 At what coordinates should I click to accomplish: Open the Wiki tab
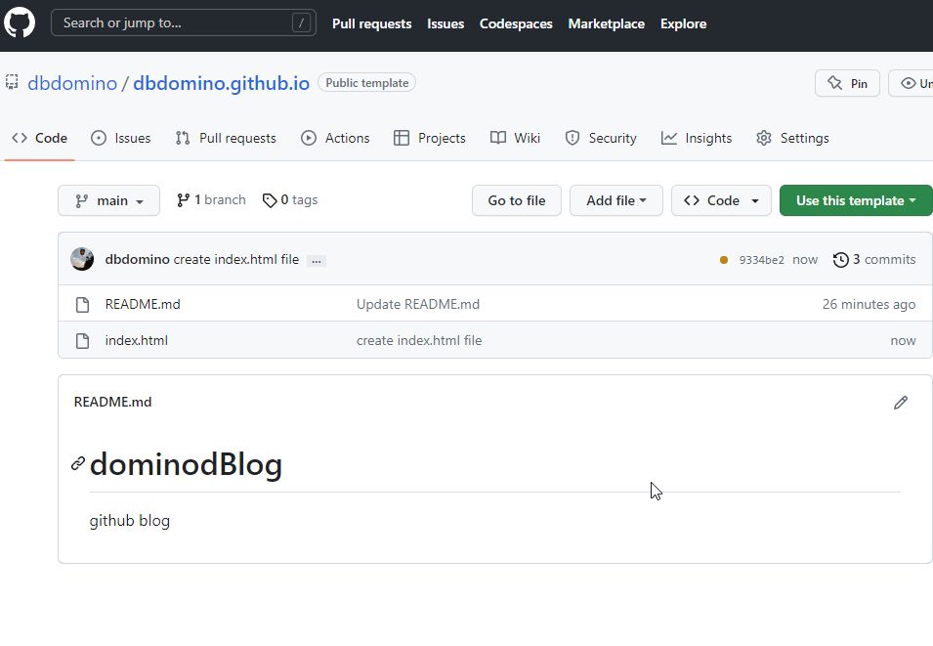[x=515, y=138]
